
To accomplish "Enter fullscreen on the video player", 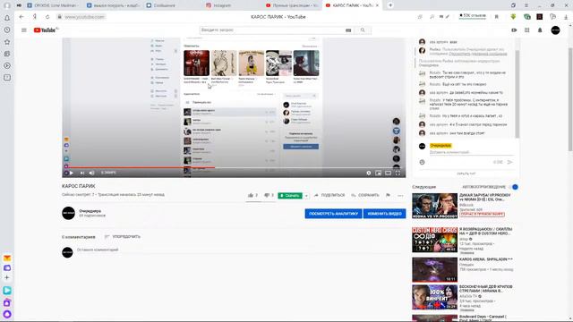I will tap(398, 173).
